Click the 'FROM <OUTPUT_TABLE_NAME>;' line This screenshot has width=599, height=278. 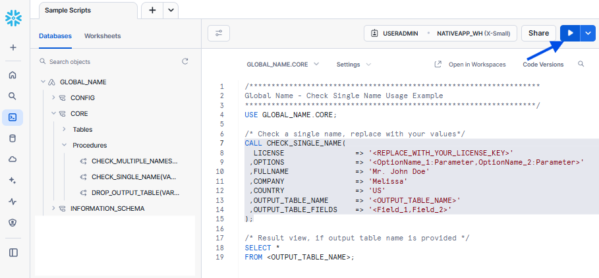coord(299,257)
